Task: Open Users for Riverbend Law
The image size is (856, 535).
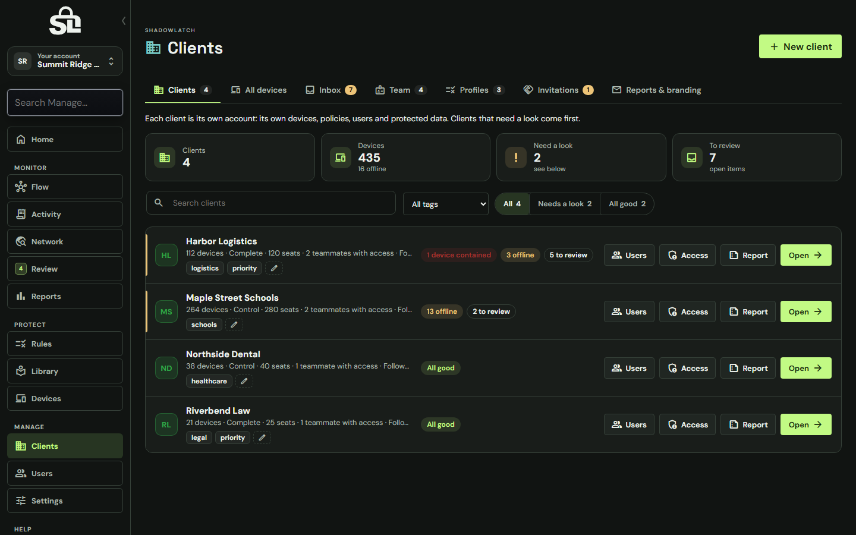Action: click(x=629, y=424)
